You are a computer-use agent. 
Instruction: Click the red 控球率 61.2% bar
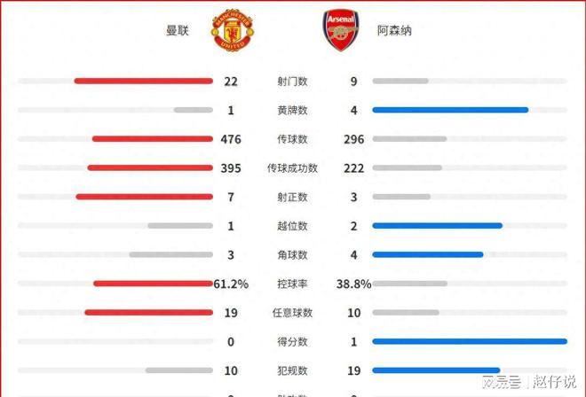(x=154, y=284)
